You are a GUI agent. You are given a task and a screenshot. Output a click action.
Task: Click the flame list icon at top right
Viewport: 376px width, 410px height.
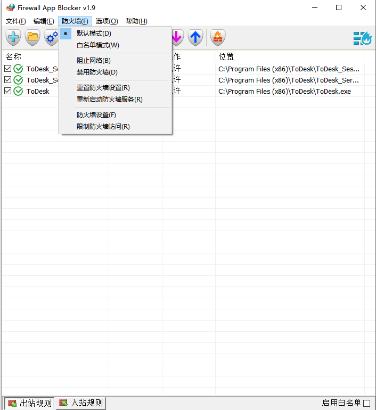(x=362, y=38)
